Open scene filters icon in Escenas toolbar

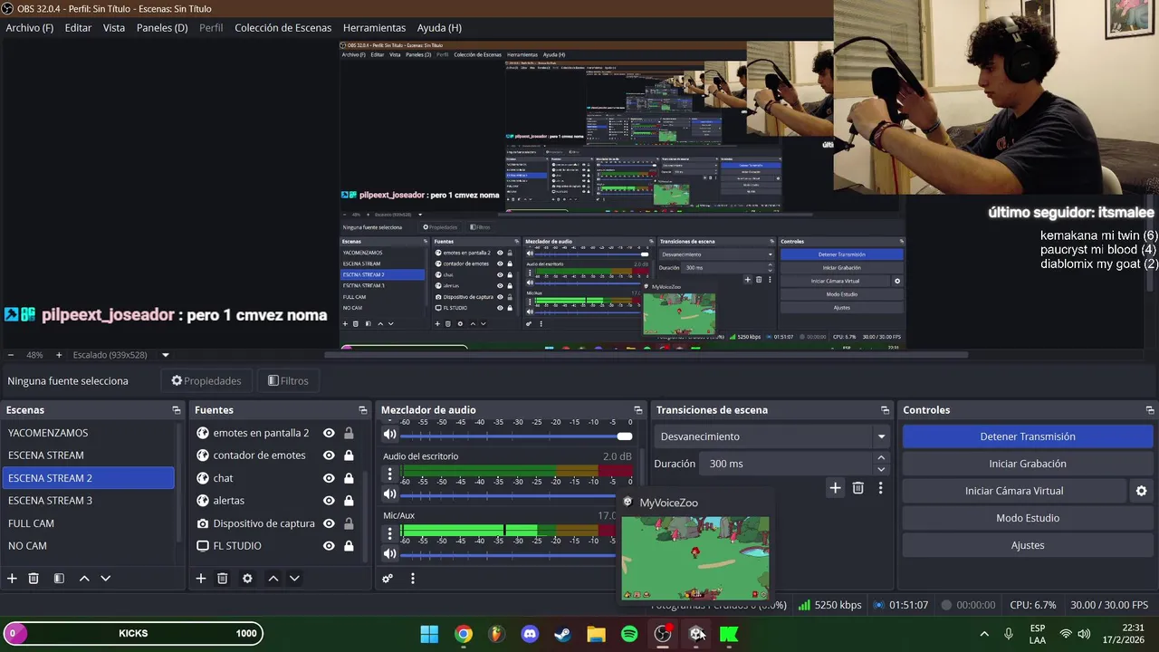(x=59, y=578)
